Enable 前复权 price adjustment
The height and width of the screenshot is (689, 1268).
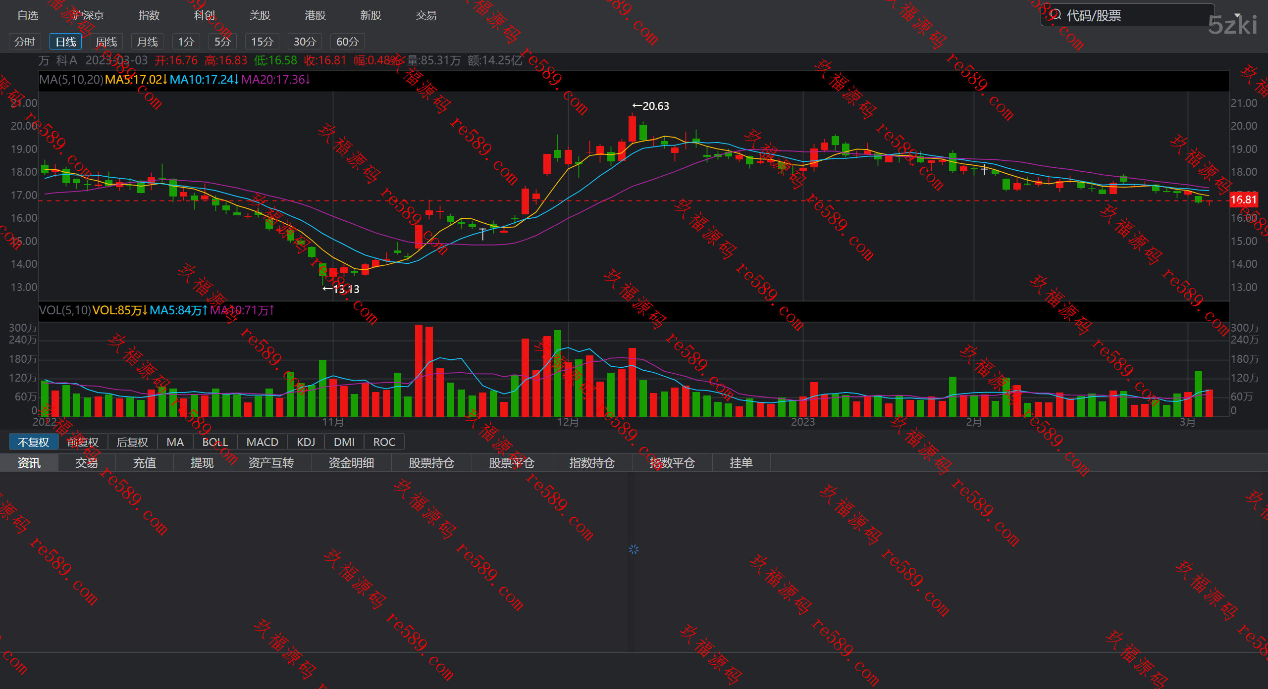(x=83, y=442)
